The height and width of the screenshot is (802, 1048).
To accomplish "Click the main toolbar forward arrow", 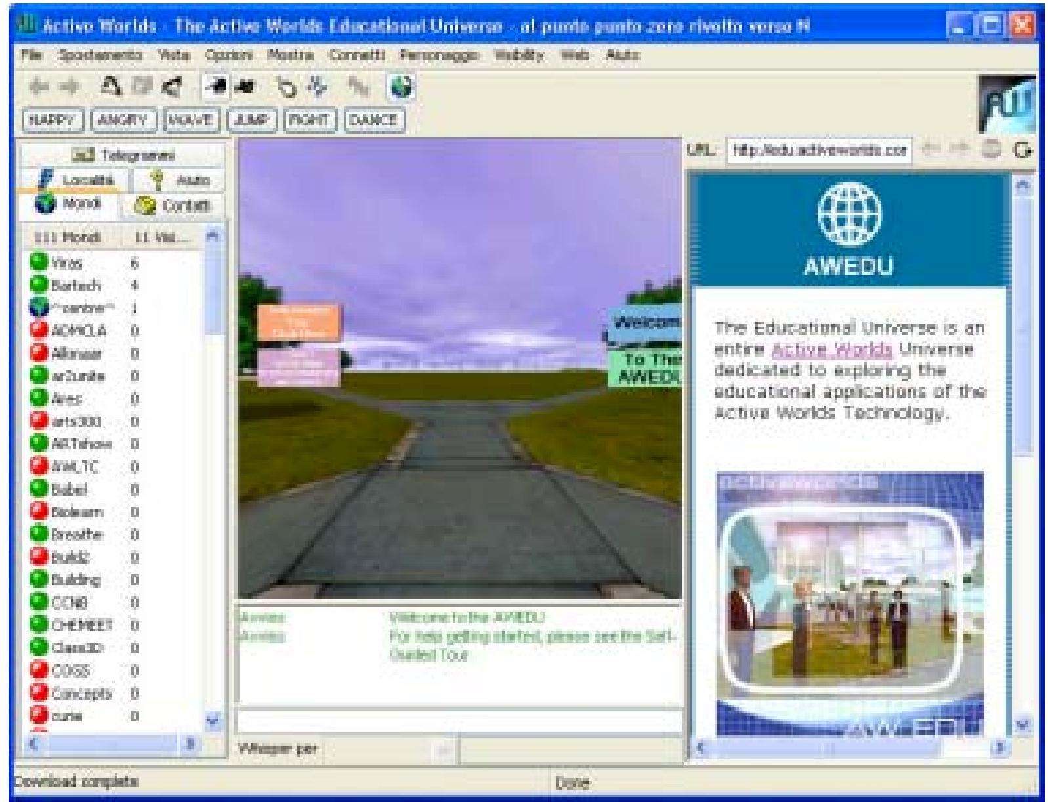I will [68, 87].
